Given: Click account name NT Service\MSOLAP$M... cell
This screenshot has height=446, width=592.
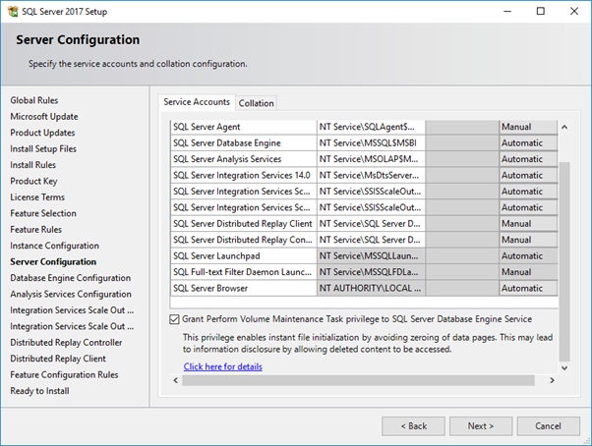Looking at the screenshot, I should point(371,159).
